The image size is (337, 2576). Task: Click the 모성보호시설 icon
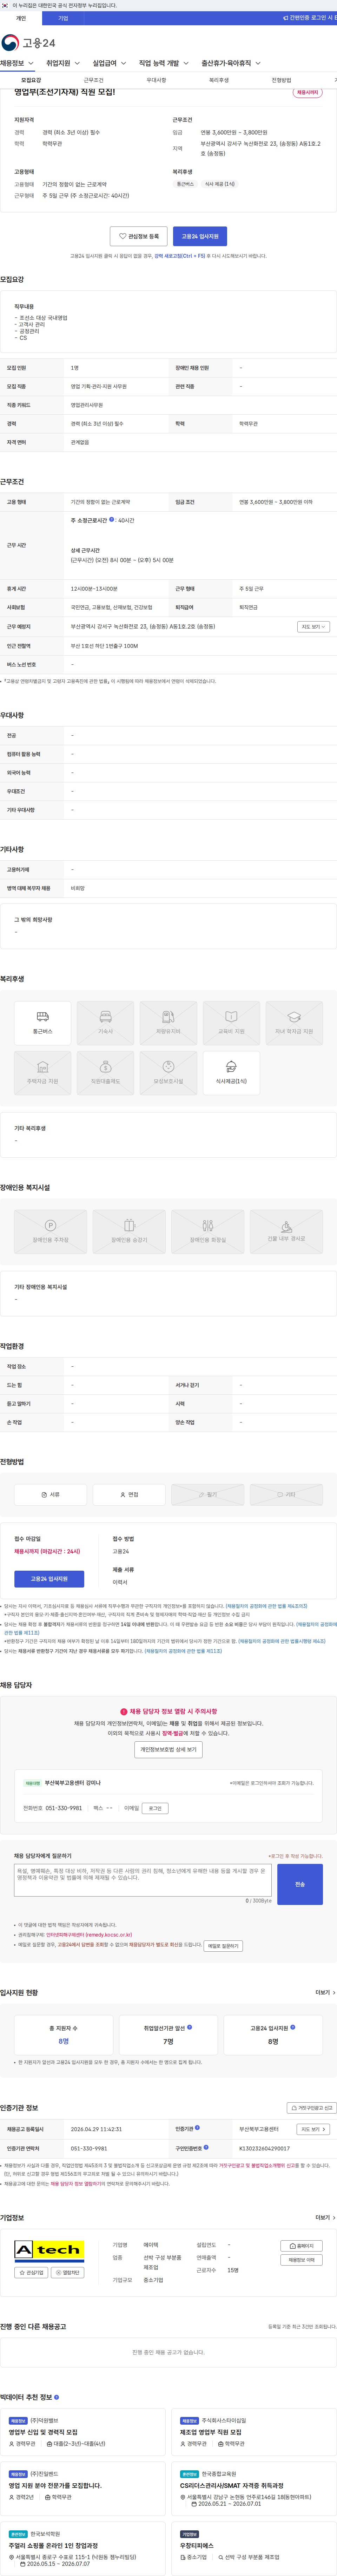pyautogui.click(x=168, y=1073)
